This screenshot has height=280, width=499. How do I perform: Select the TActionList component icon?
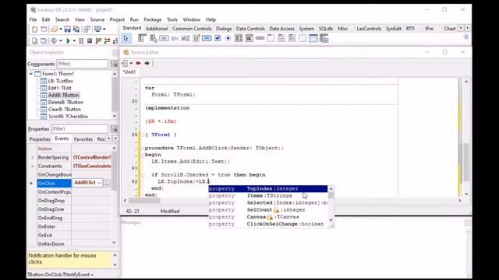324,38
